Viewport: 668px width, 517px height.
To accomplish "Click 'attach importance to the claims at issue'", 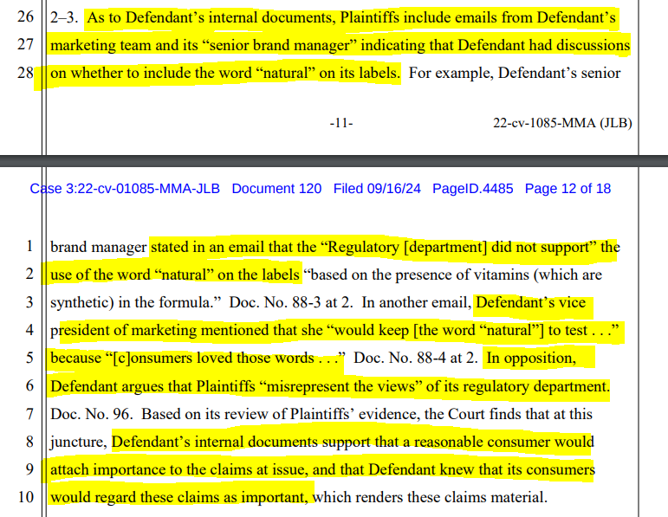I will coord(178,469).
